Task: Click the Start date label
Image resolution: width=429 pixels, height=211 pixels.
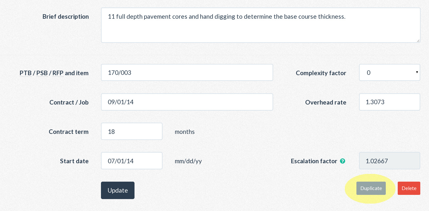Action: pyautogui.click(x=74, y=161)
